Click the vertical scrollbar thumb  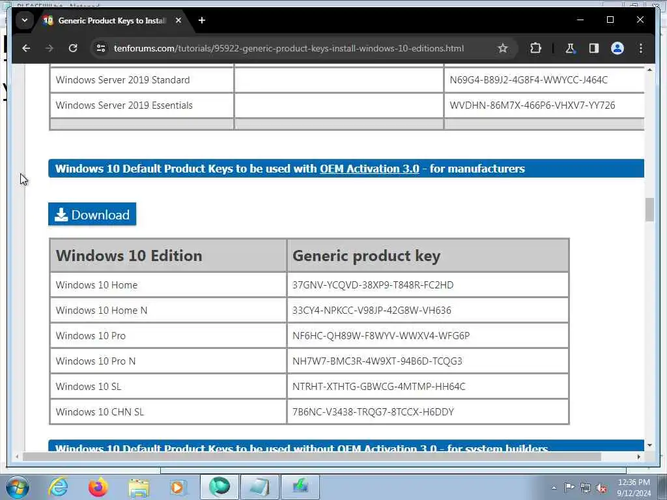coord(649,210)
